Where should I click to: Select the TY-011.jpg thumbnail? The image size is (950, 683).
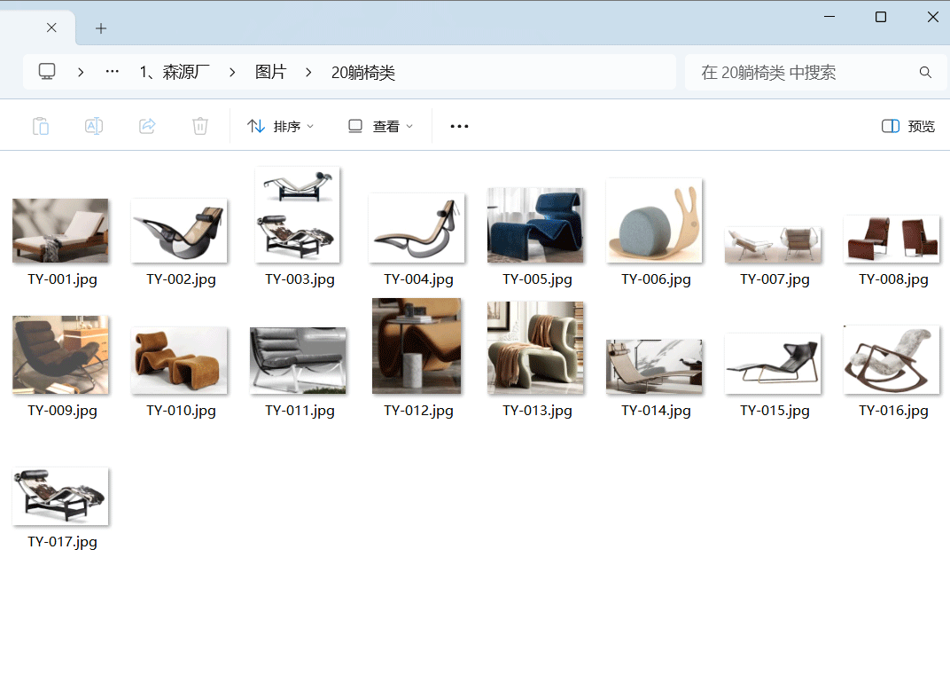point(298,361)
